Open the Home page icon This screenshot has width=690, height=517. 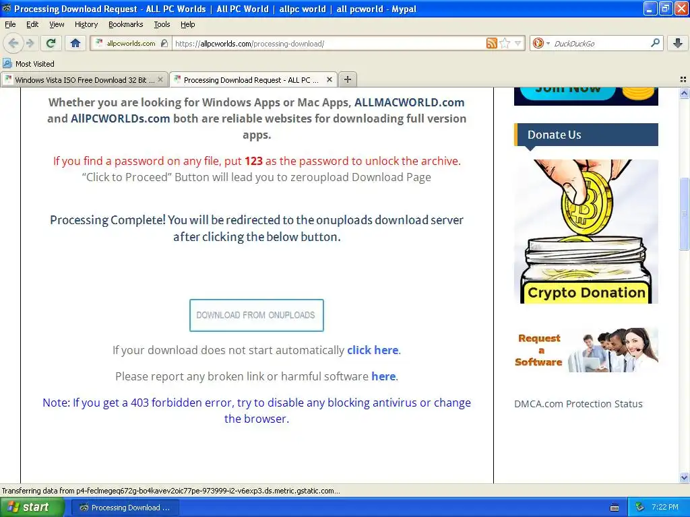[75, 43]
